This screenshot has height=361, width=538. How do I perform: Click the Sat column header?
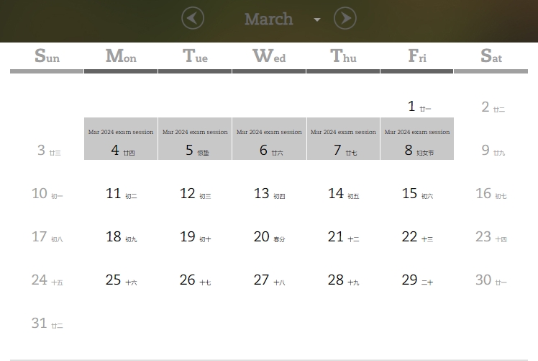[491, 56]
